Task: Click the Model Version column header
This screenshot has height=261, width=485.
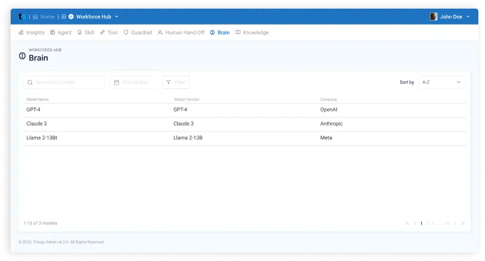Action: coord(186,100)
